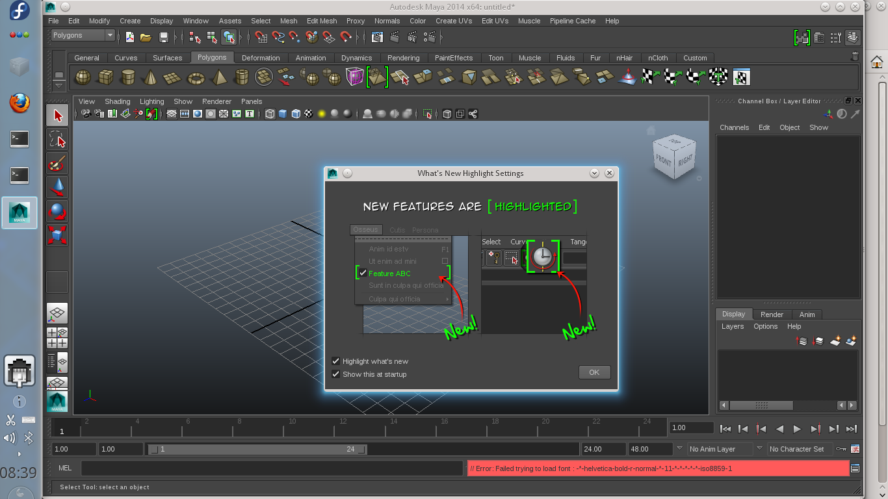Toggle the auto keyframe button
The height and width of the screenshot is (499, 888).
842,449
